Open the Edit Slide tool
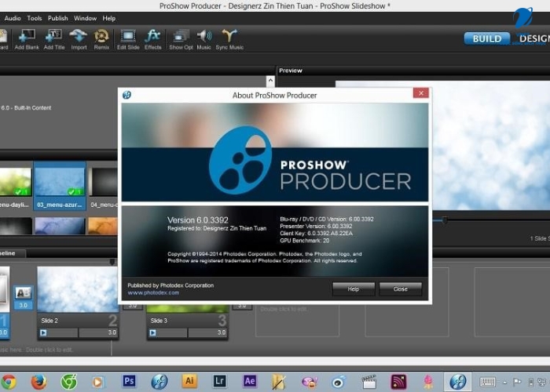Viewport: 550px width, 392px height. [x=128, y=39]
